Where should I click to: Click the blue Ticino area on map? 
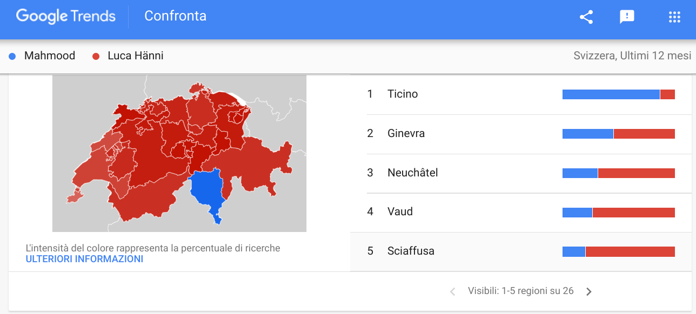coord(208,192)
